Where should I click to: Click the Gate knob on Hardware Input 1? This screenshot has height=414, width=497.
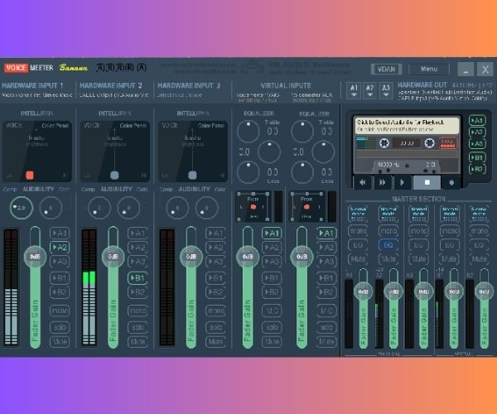(51, 208)
